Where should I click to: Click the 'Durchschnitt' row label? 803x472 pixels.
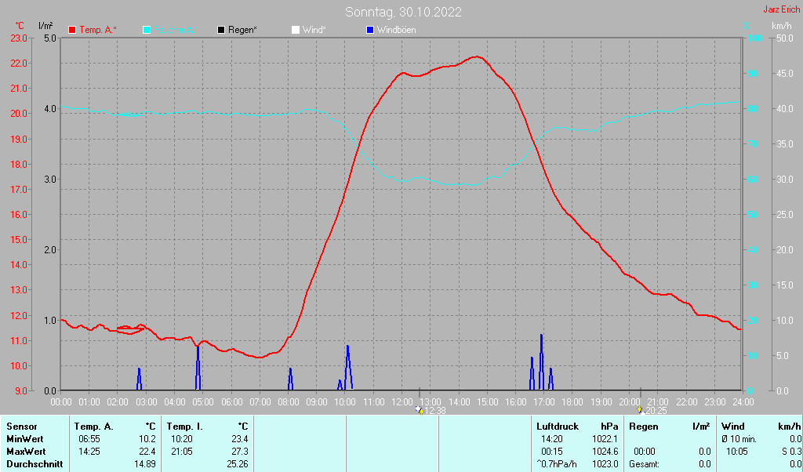click(x=35, y=464)
